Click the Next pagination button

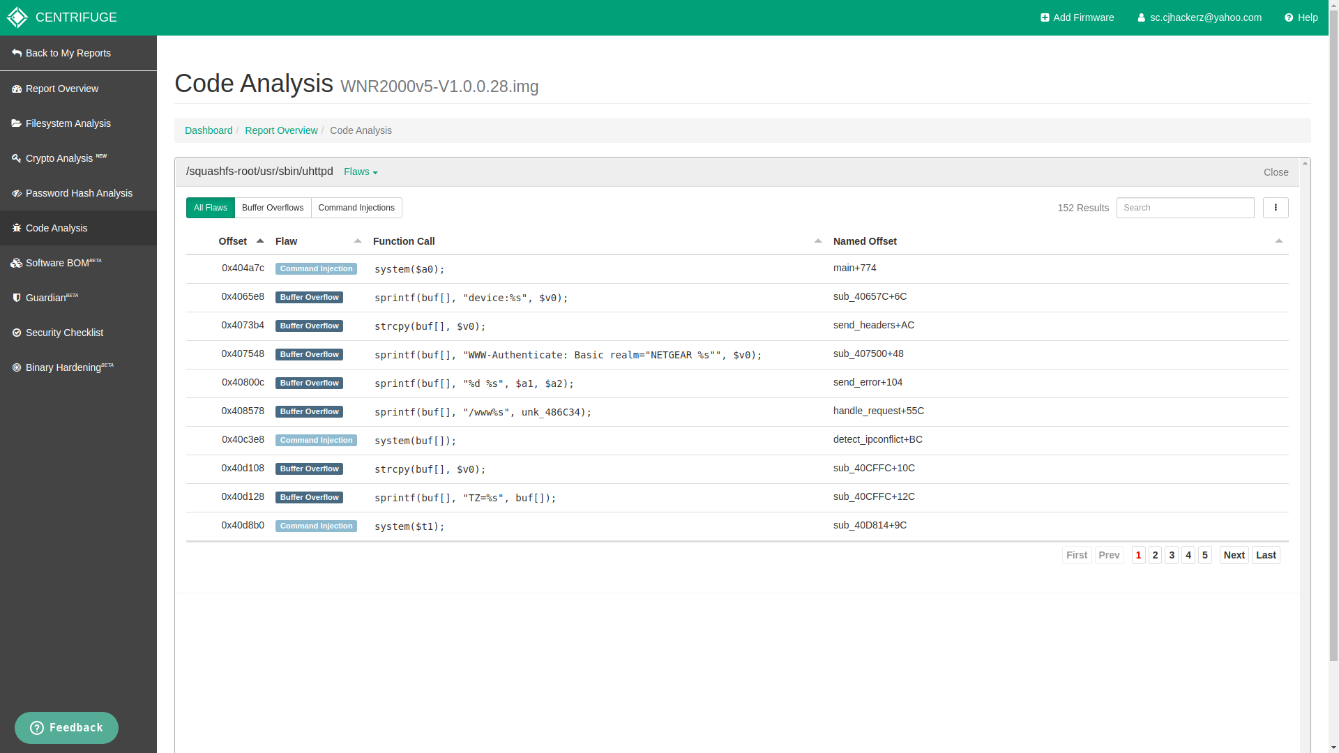tap(1234, 555)
